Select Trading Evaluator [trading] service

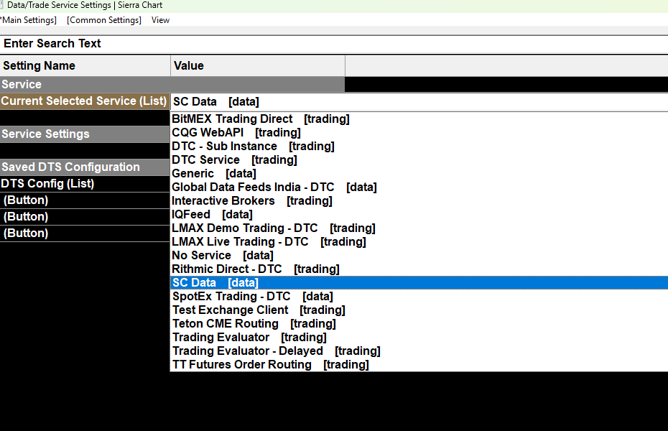click(419, 337)
